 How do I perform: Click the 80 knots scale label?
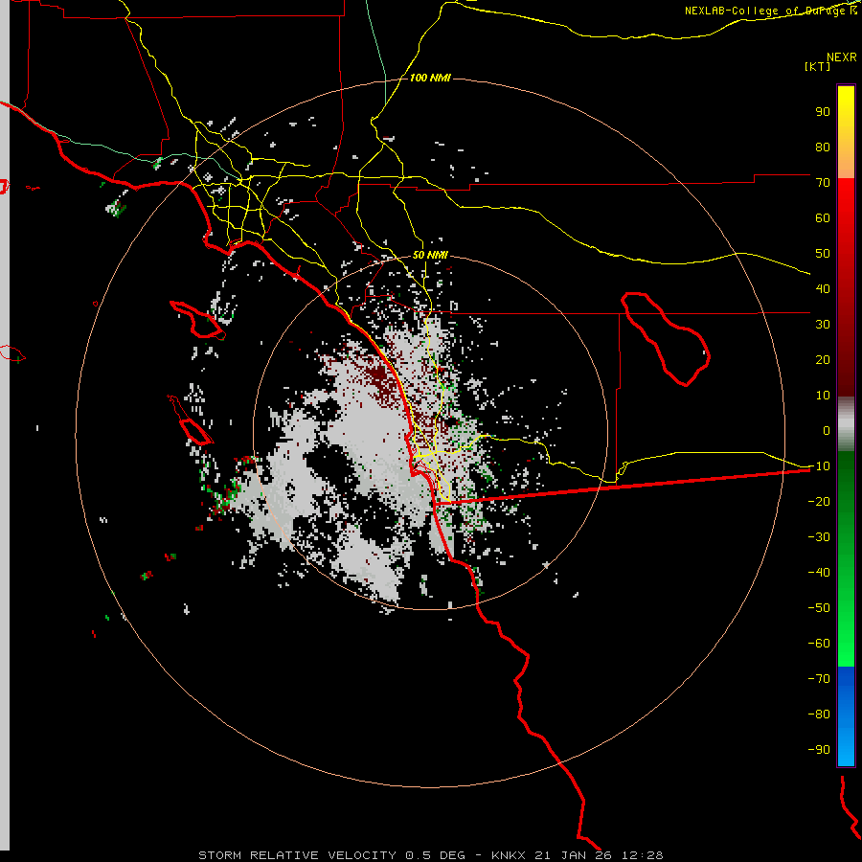coord(823,147)
